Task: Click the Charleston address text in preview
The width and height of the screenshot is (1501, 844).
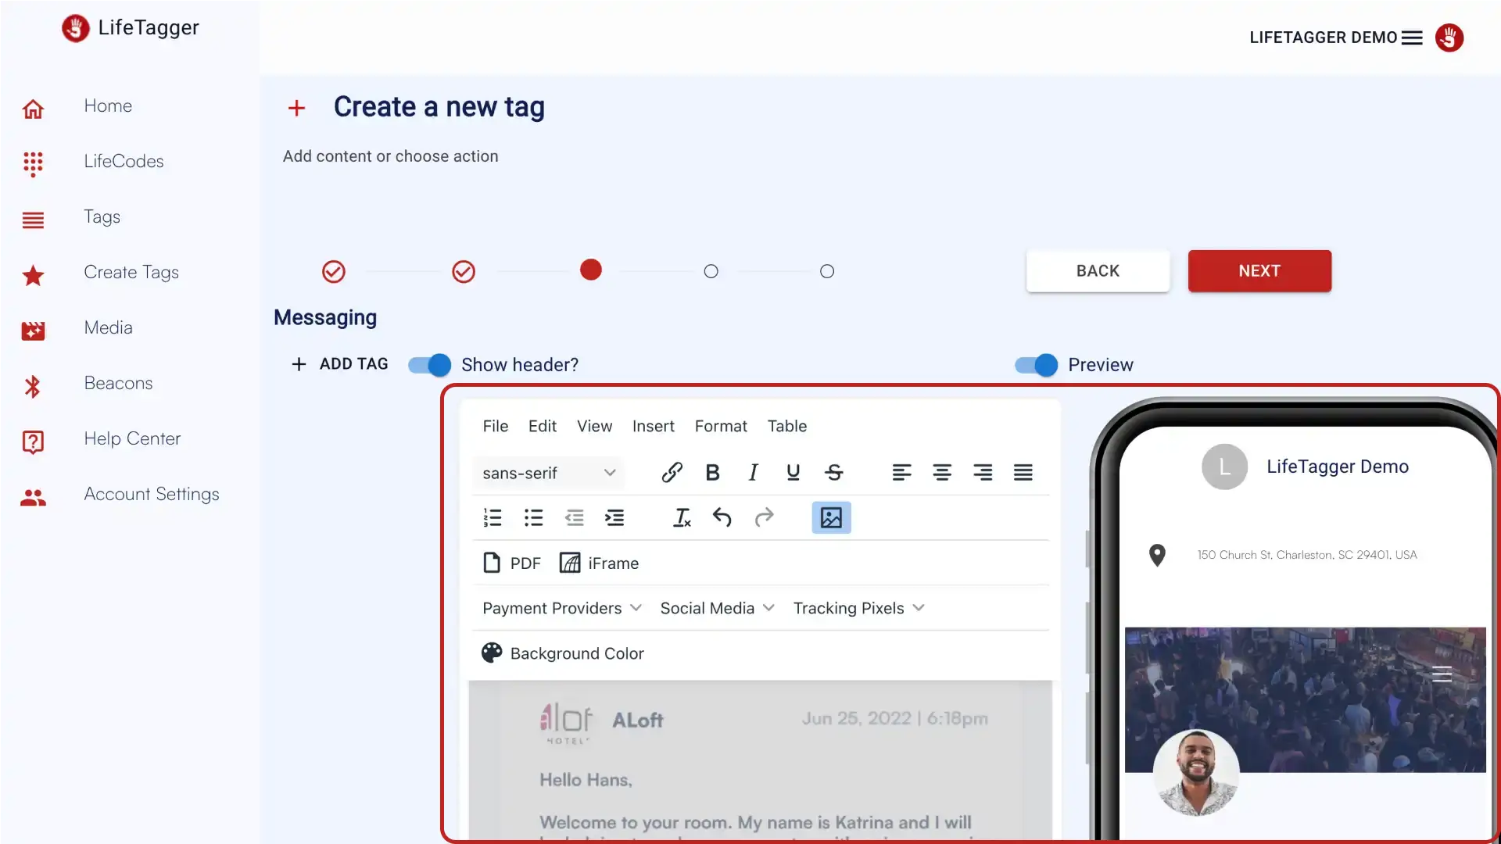Action: point(1307,555)
